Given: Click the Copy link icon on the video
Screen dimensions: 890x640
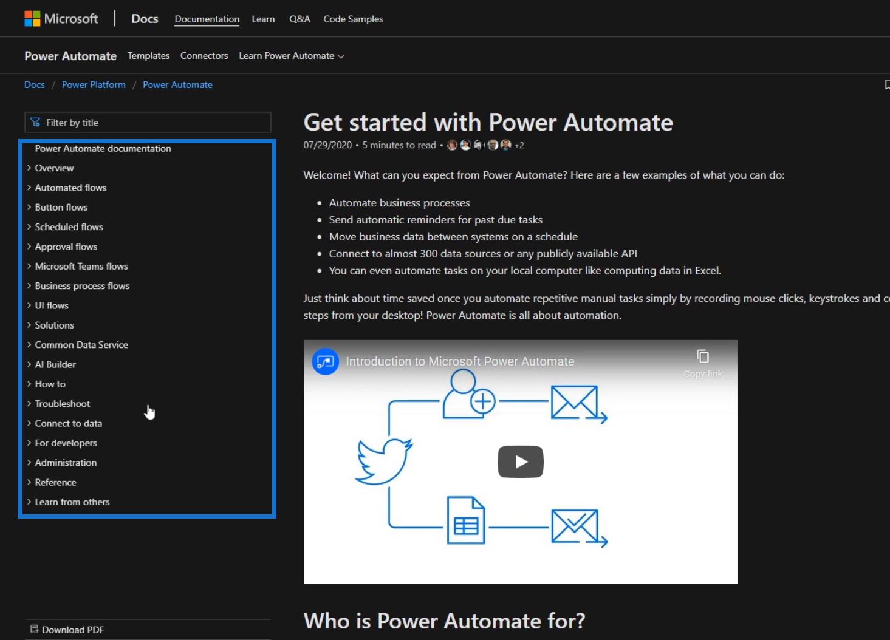Looking at the screenshot, I should point(703,356).
